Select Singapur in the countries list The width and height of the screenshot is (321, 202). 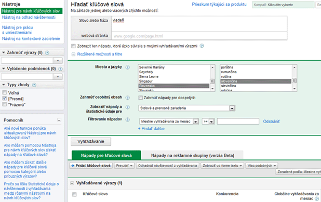coord(174,81)
